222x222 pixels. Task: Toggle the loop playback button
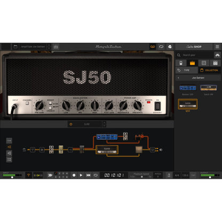click(x=96, y=175)
